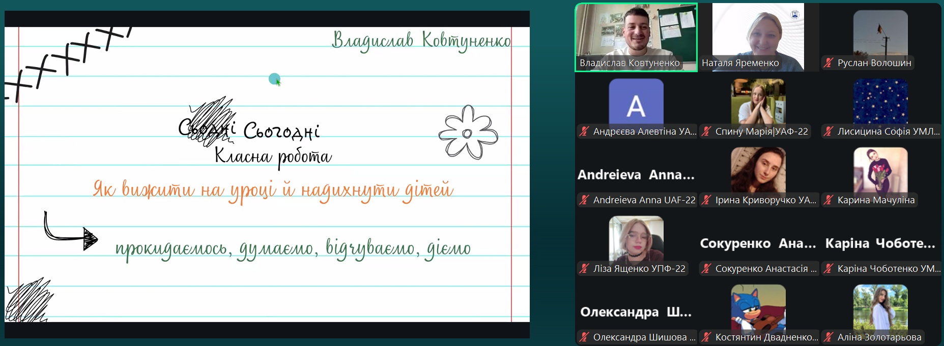The width and height of the screenshot is (944, 346).
Task: Select Наталя Яременко video tile
Action: 758,38
